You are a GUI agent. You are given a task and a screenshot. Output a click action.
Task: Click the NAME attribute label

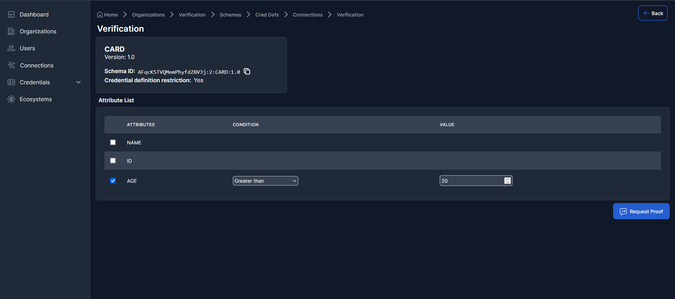pos(134,143)
